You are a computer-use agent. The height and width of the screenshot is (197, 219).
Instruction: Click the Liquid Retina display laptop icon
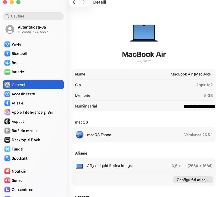coord(80,166)
